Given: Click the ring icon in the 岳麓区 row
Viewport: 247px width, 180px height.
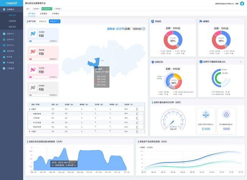Looking at the screenshot, I should [x=138, y=109].
